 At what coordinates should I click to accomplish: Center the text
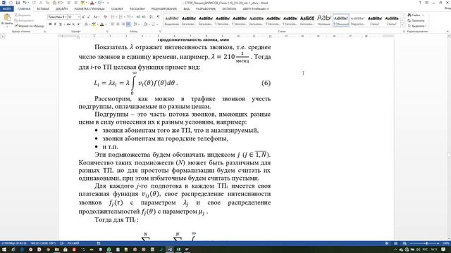[x=118, y=25]
